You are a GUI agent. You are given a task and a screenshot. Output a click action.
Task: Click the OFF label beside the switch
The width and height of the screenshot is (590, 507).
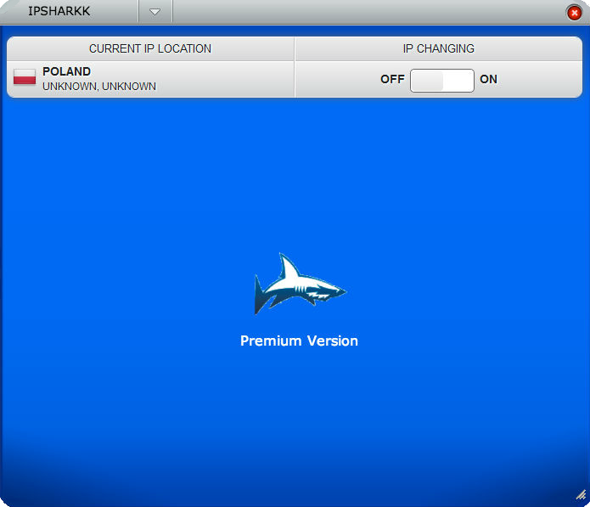pos(392,79)
